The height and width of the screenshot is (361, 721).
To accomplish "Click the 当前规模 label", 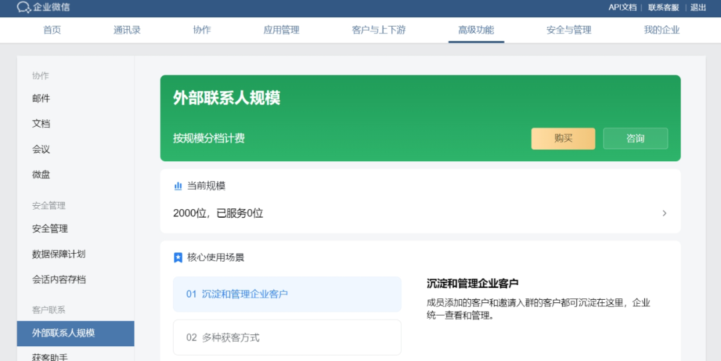I will [206, 186].
